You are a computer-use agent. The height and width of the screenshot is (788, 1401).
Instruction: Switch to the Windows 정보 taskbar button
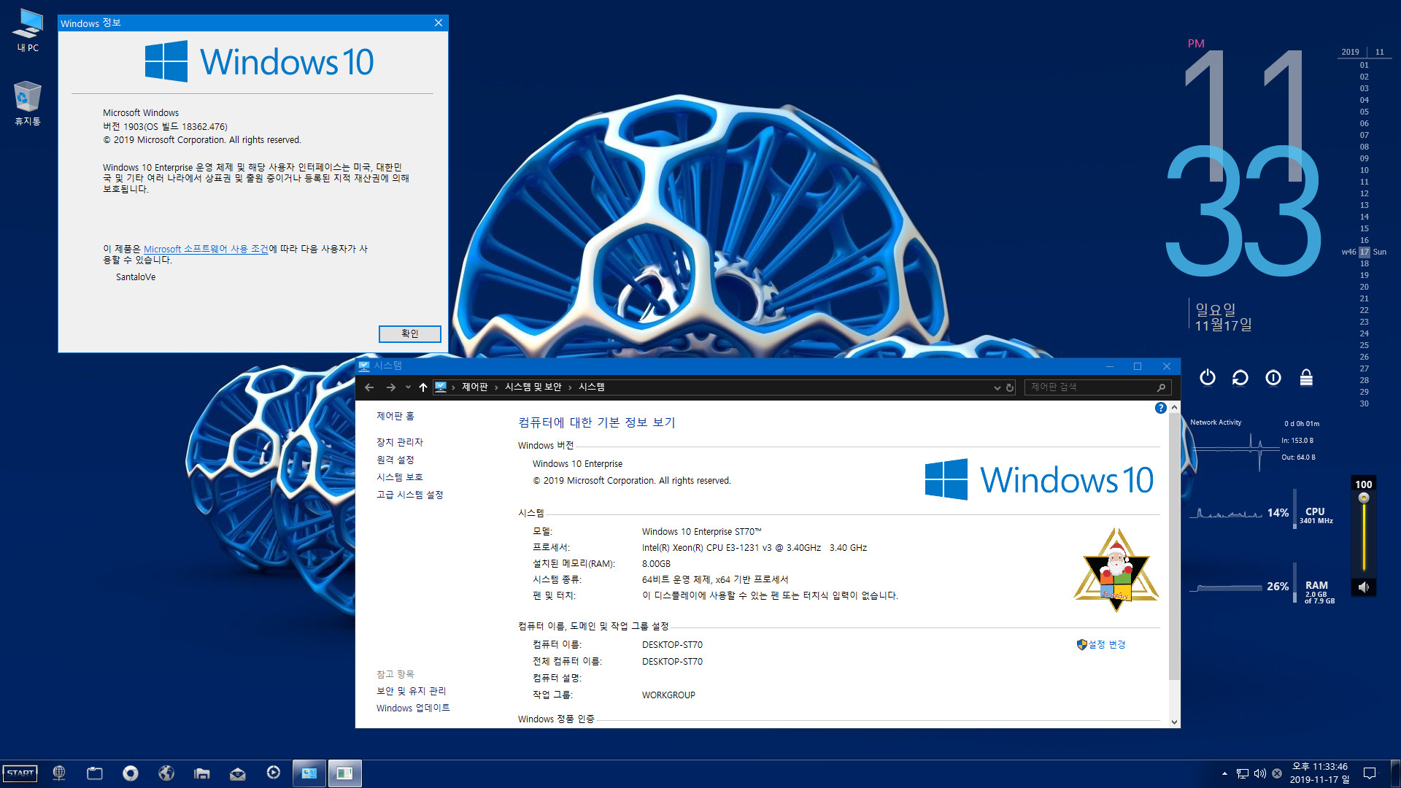pos(345,773)
